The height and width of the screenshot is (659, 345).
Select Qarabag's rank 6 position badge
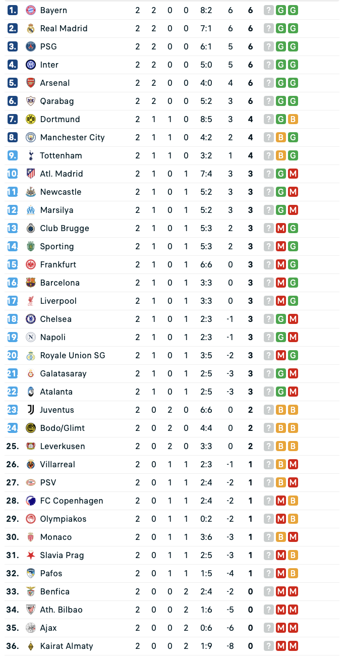[x=13, y=101]
